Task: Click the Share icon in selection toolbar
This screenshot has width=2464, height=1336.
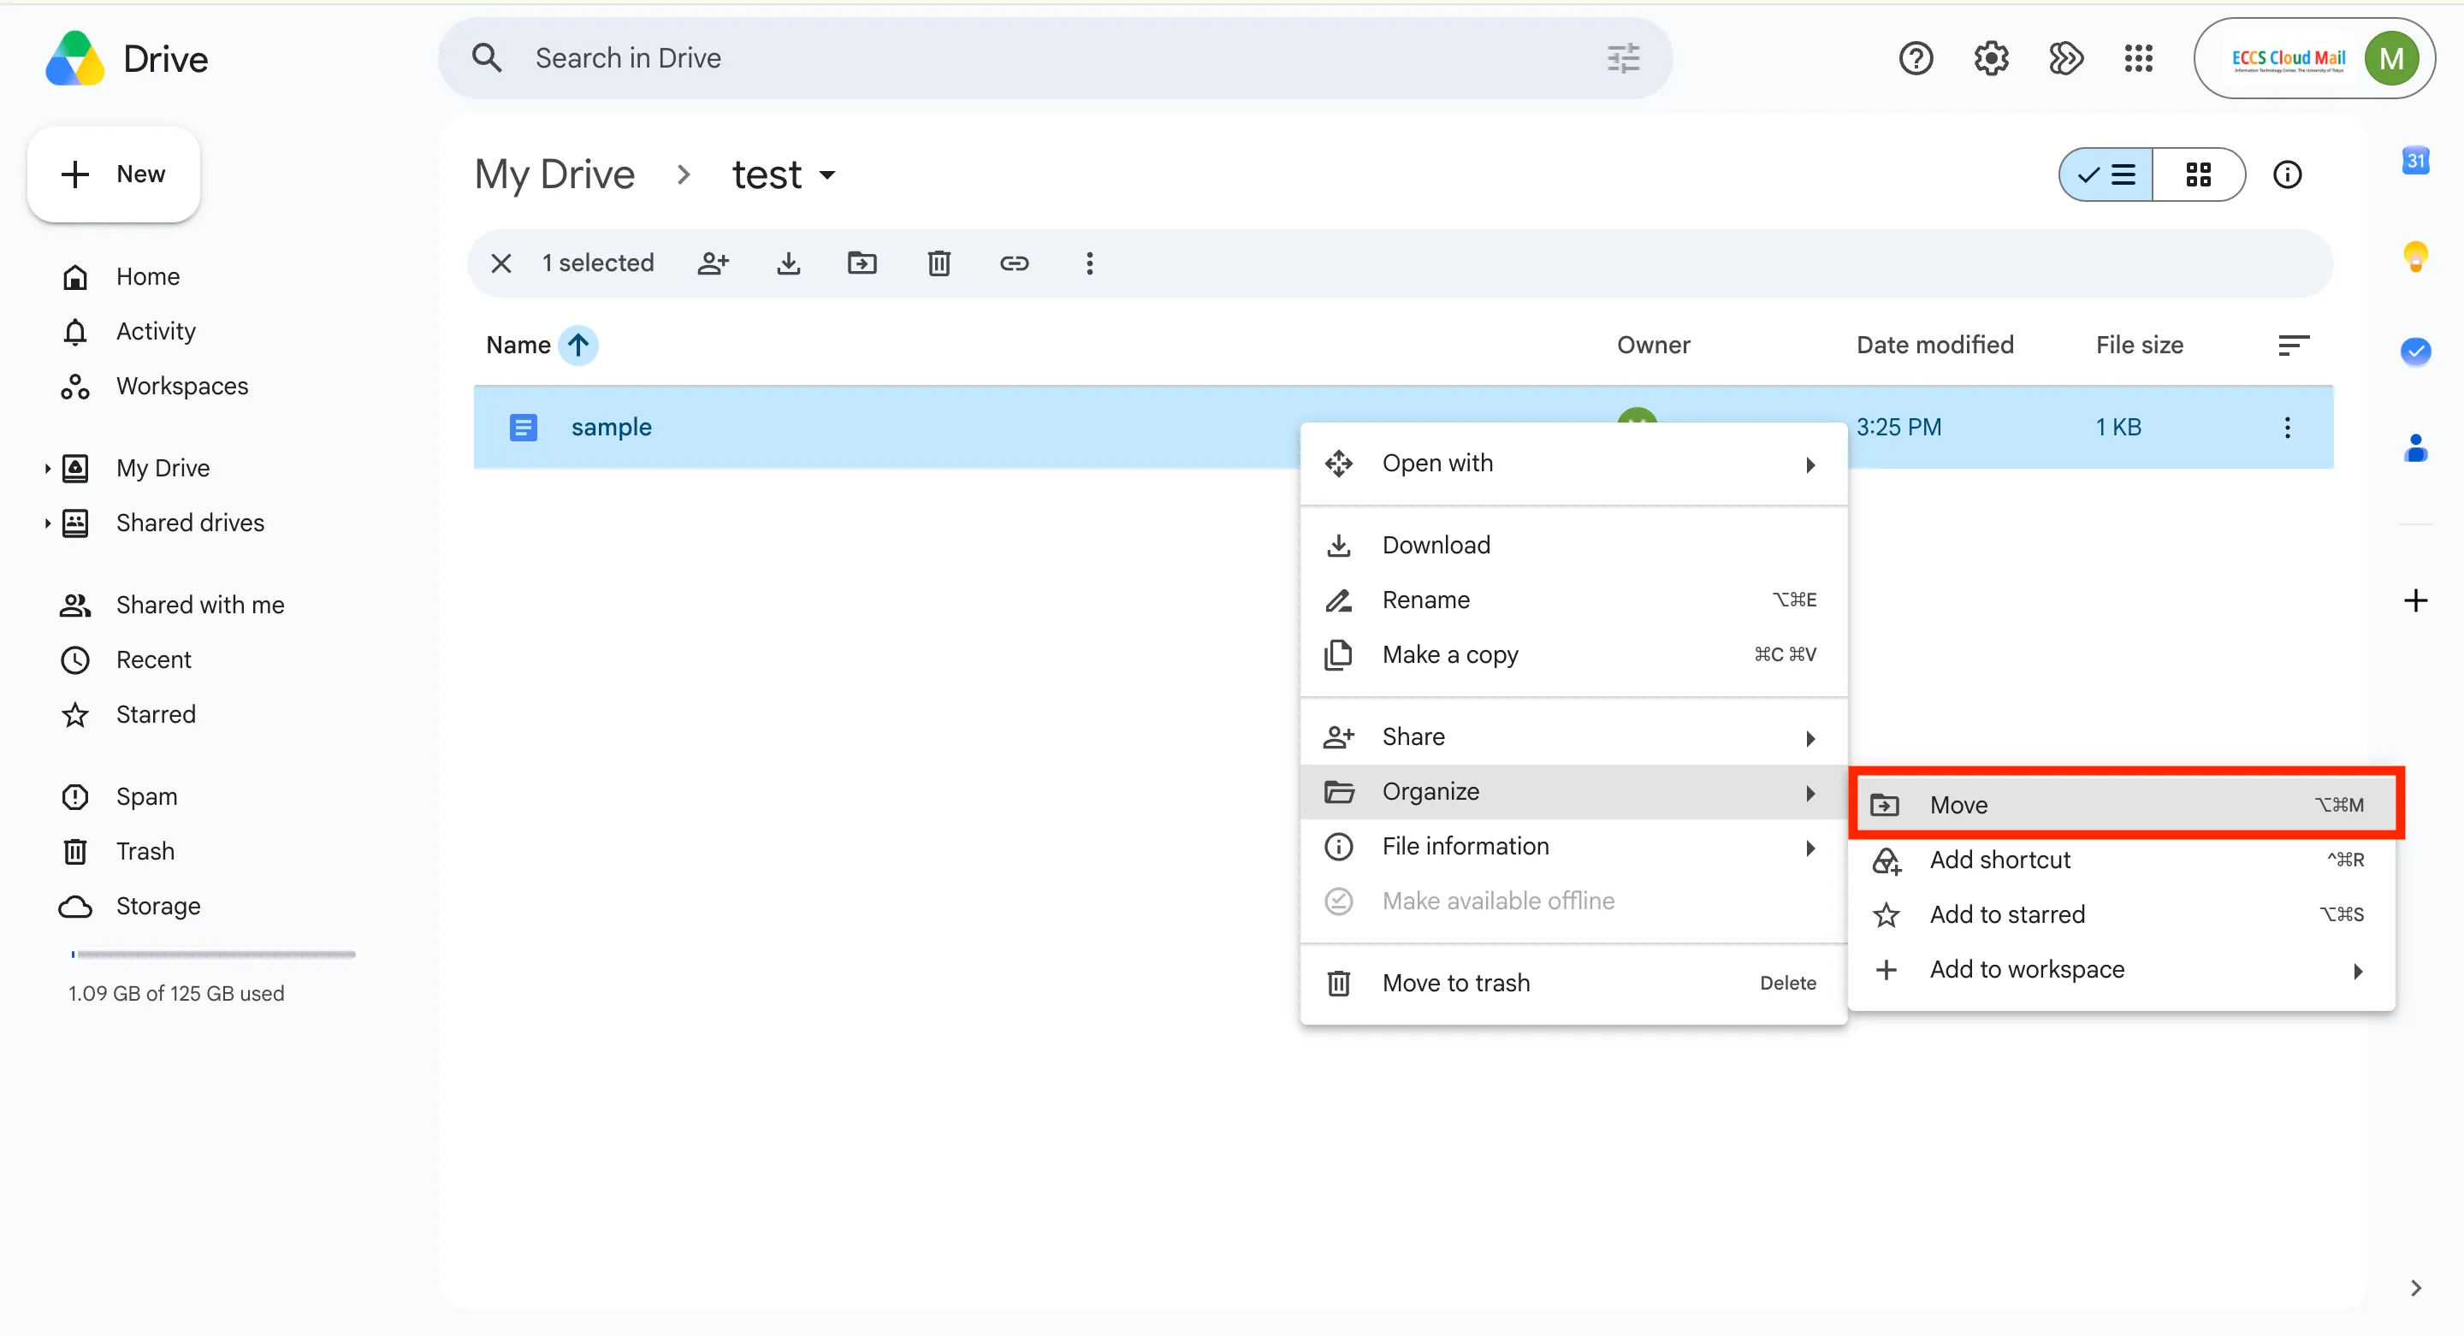Action: click(714, 263)
